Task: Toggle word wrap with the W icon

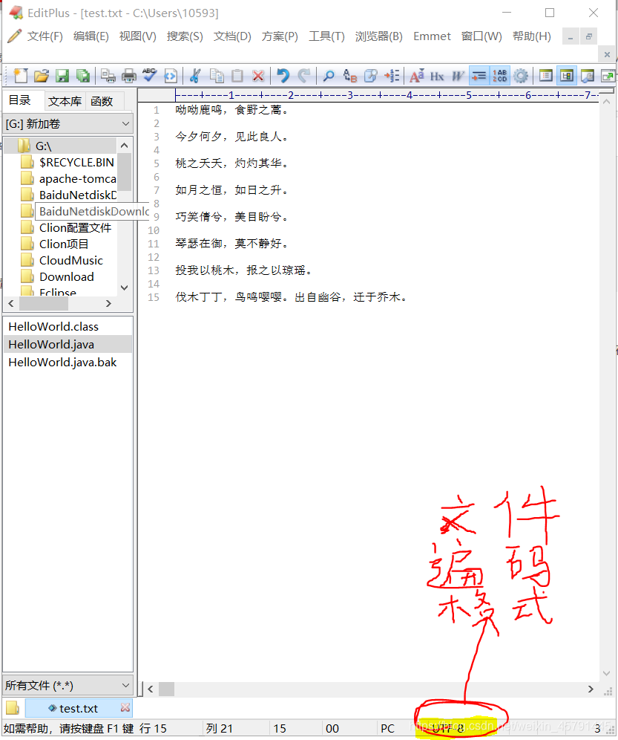Action: coord(458,76)
